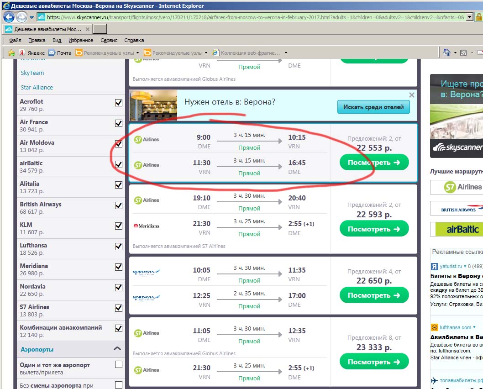
Task: Uncheck the airBaltic airline checkbox
Action: tap(119, 164)
